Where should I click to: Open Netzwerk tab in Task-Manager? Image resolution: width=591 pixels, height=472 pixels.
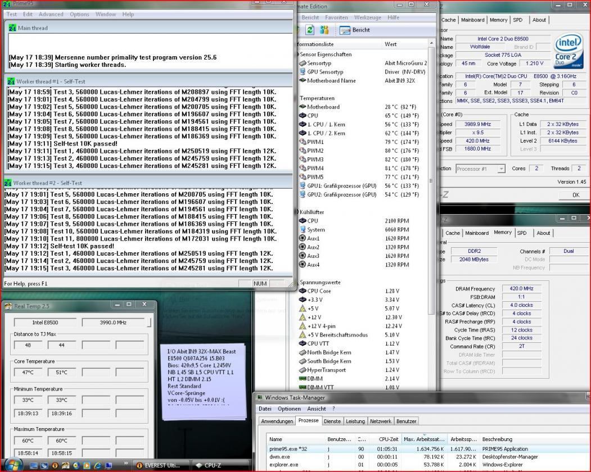coord(381,421)
